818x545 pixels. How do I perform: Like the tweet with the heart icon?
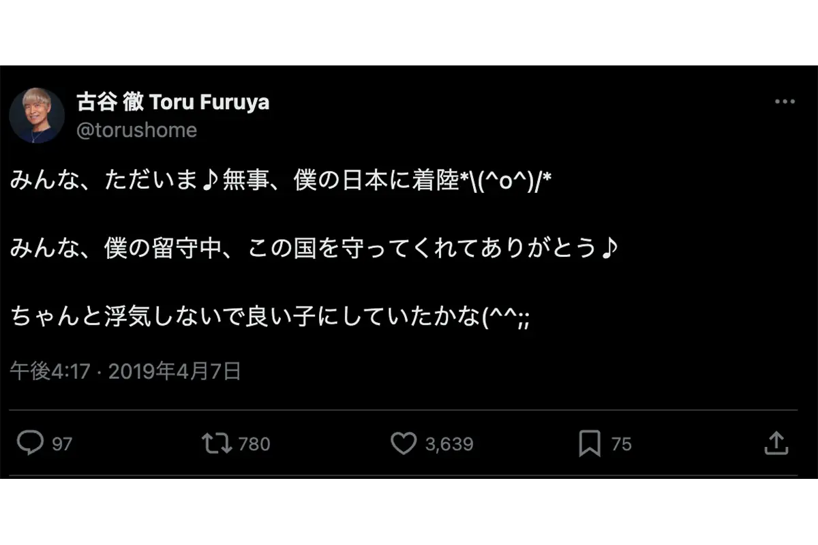pos(404,443)
